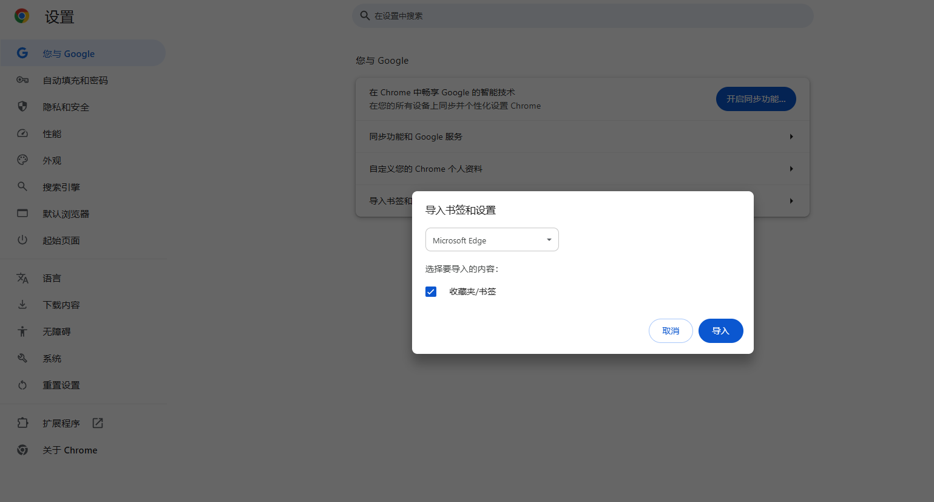Screen dimensions: 934x502
Task: Open the Microsoft Edge browser dropdown
Action: [x=492, y=240]
